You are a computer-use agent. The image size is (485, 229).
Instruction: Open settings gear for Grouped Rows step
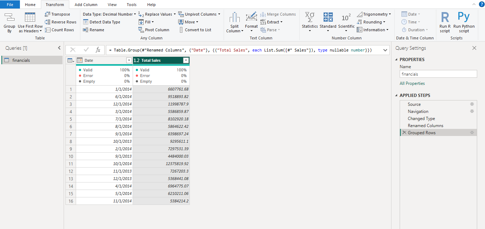click(472, 132)
